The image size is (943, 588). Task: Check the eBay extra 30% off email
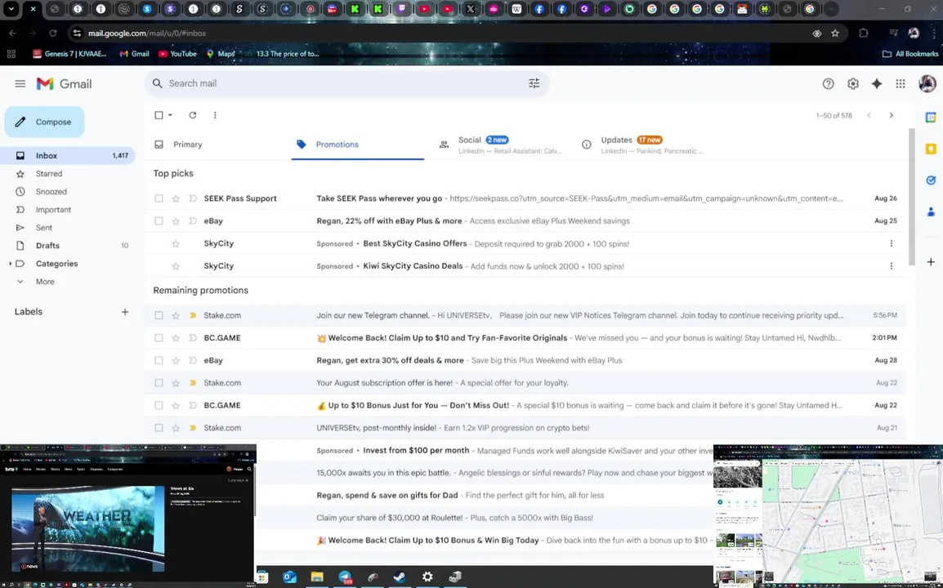(x=159, y=360)
